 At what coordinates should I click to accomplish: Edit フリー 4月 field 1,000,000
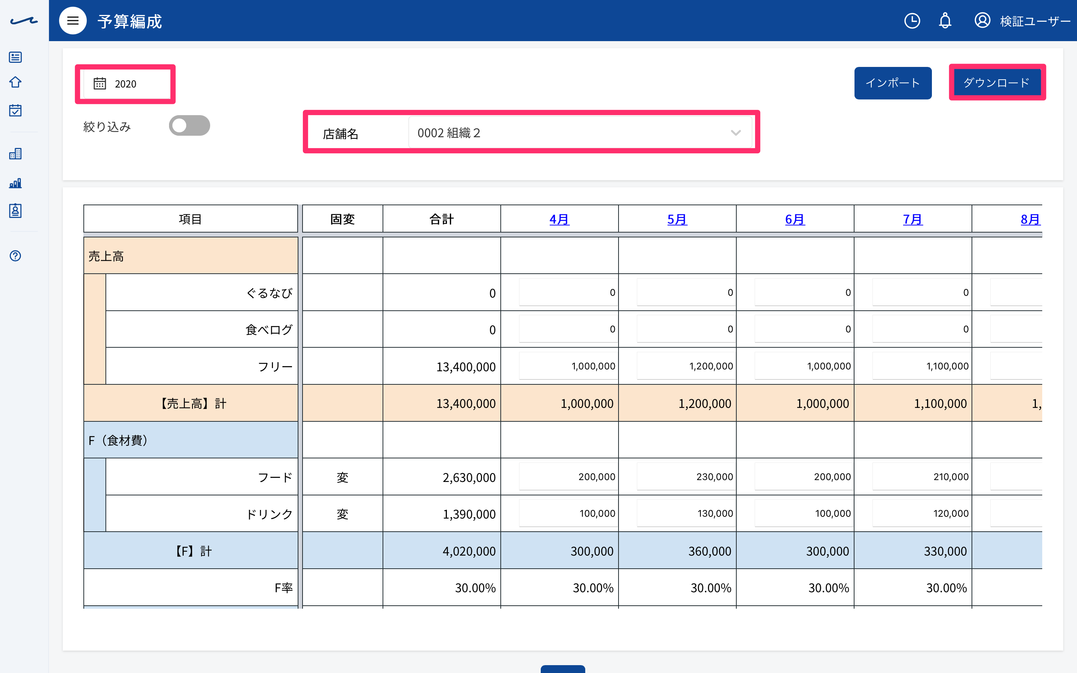coord(568,366)
